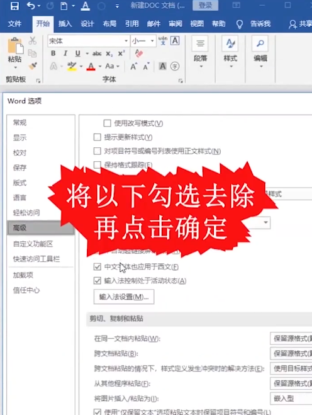Click the 输入法设置 button
The height and width of the screenshot is (415, 312).
[x=124, y=297]
